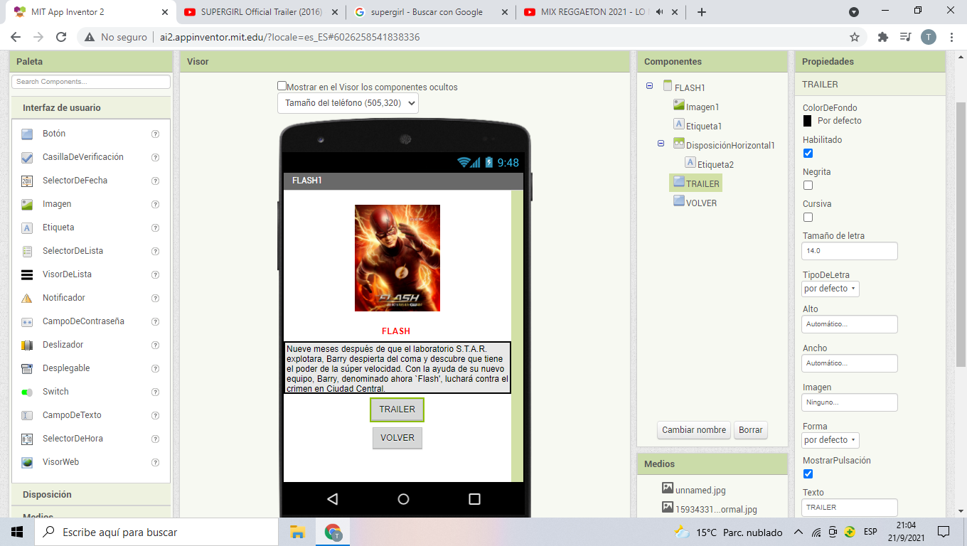The height and width of the screenshot is (546, 967).
Task: Click the VisorDeLista bars icon
Action: (27, 274)
